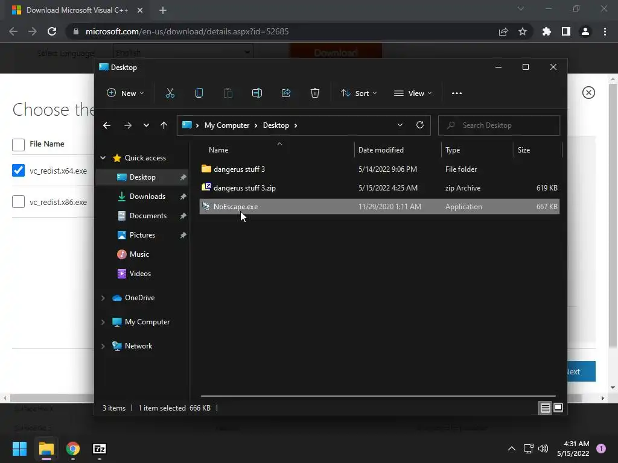Expand the My Computer tree node
This screenshot has width=618, height=463.
[x=103, y=322]
